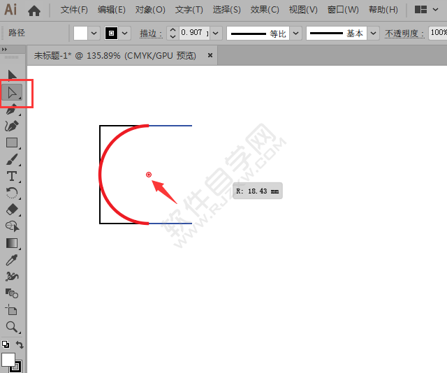Click the 描边 stroke panel link
The image size is (447, 373).
tap(149, 33)
